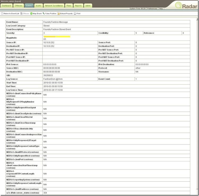Open the Flows tab
Screen dimensions: 199x196
69,6
